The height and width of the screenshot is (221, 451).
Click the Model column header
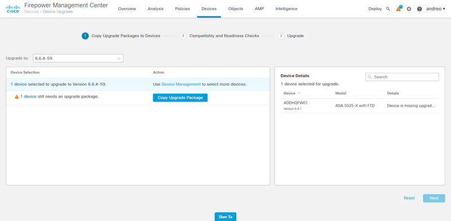pos(341,93)
